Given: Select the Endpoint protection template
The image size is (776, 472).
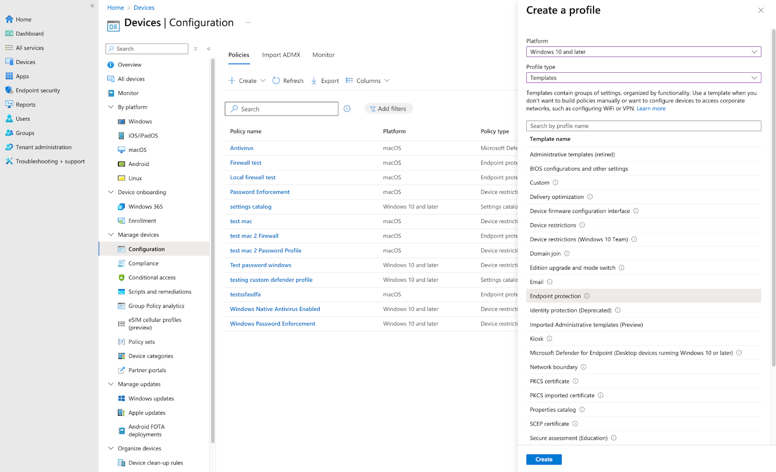Looking at the screenshot, I should pyautogui.click(x=644, y=296).
